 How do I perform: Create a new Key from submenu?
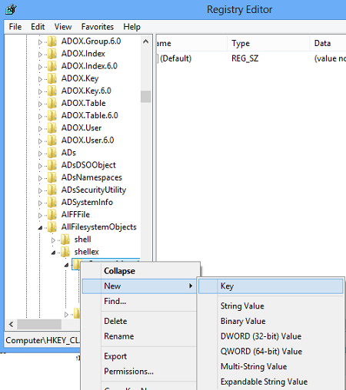pyautogui.click(x=271, y=286)
